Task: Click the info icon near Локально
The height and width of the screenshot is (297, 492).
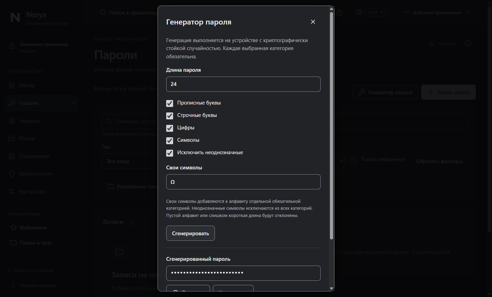Action: 468,44
